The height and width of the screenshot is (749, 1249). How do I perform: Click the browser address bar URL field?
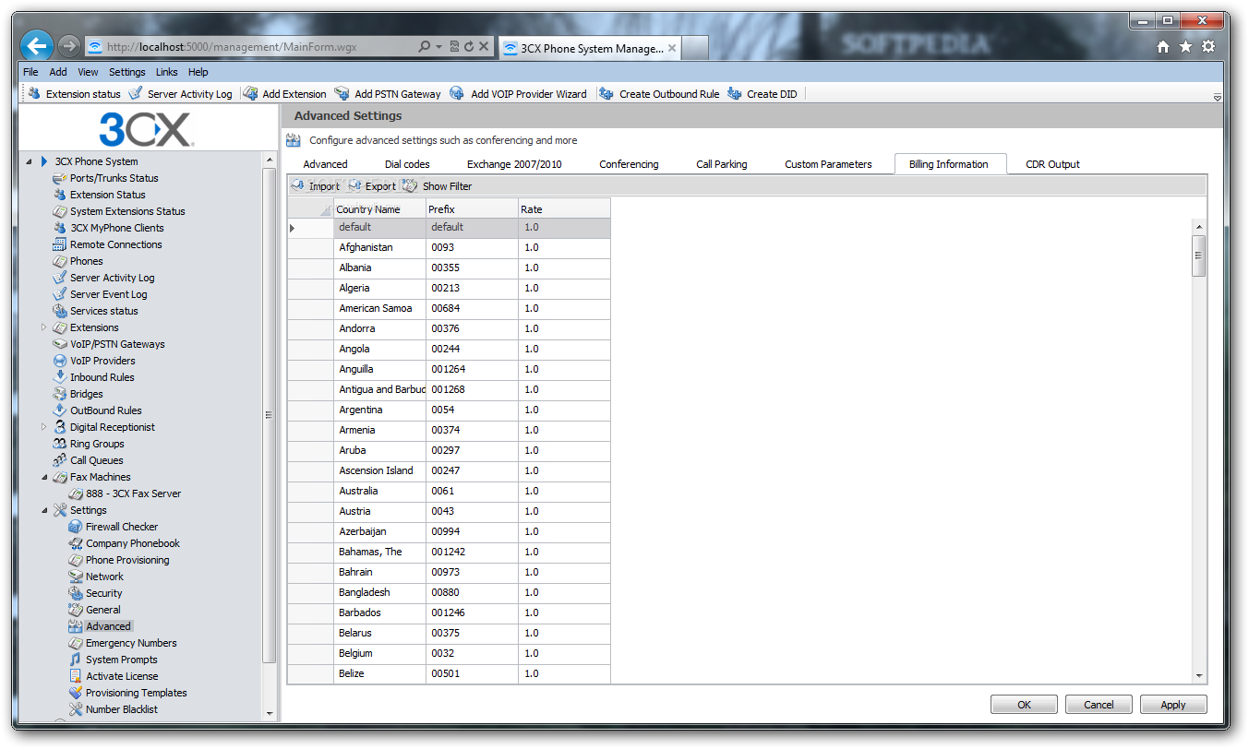pyautogui.click(x=258, y=47)
